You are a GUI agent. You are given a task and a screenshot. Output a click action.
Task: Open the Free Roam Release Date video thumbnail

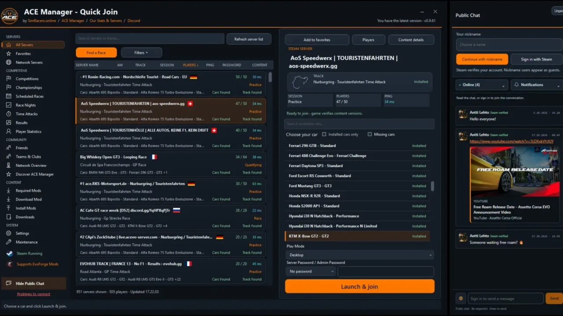[x=514, y=171]
